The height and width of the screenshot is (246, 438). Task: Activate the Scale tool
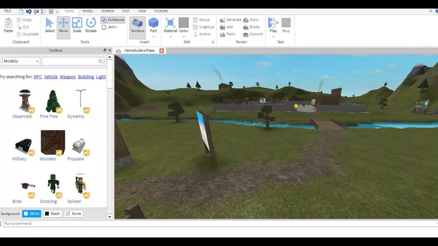[x=77, y=26]
